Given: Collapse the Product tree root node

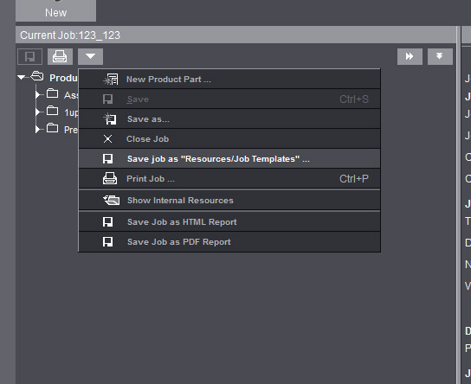Looking at the screenshot, I should 22,77.
